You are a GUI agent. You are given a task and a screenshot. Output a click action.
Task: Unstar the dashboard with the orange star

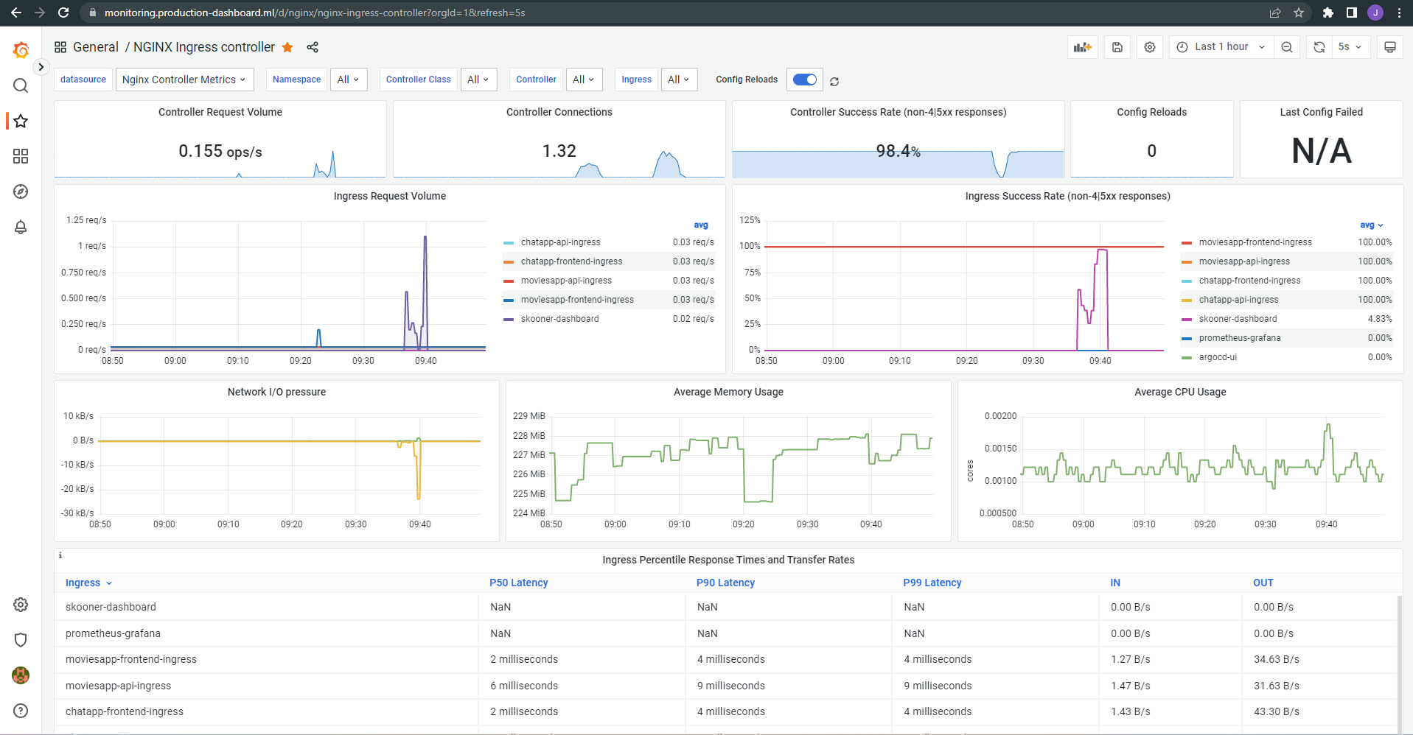(287, 47)
